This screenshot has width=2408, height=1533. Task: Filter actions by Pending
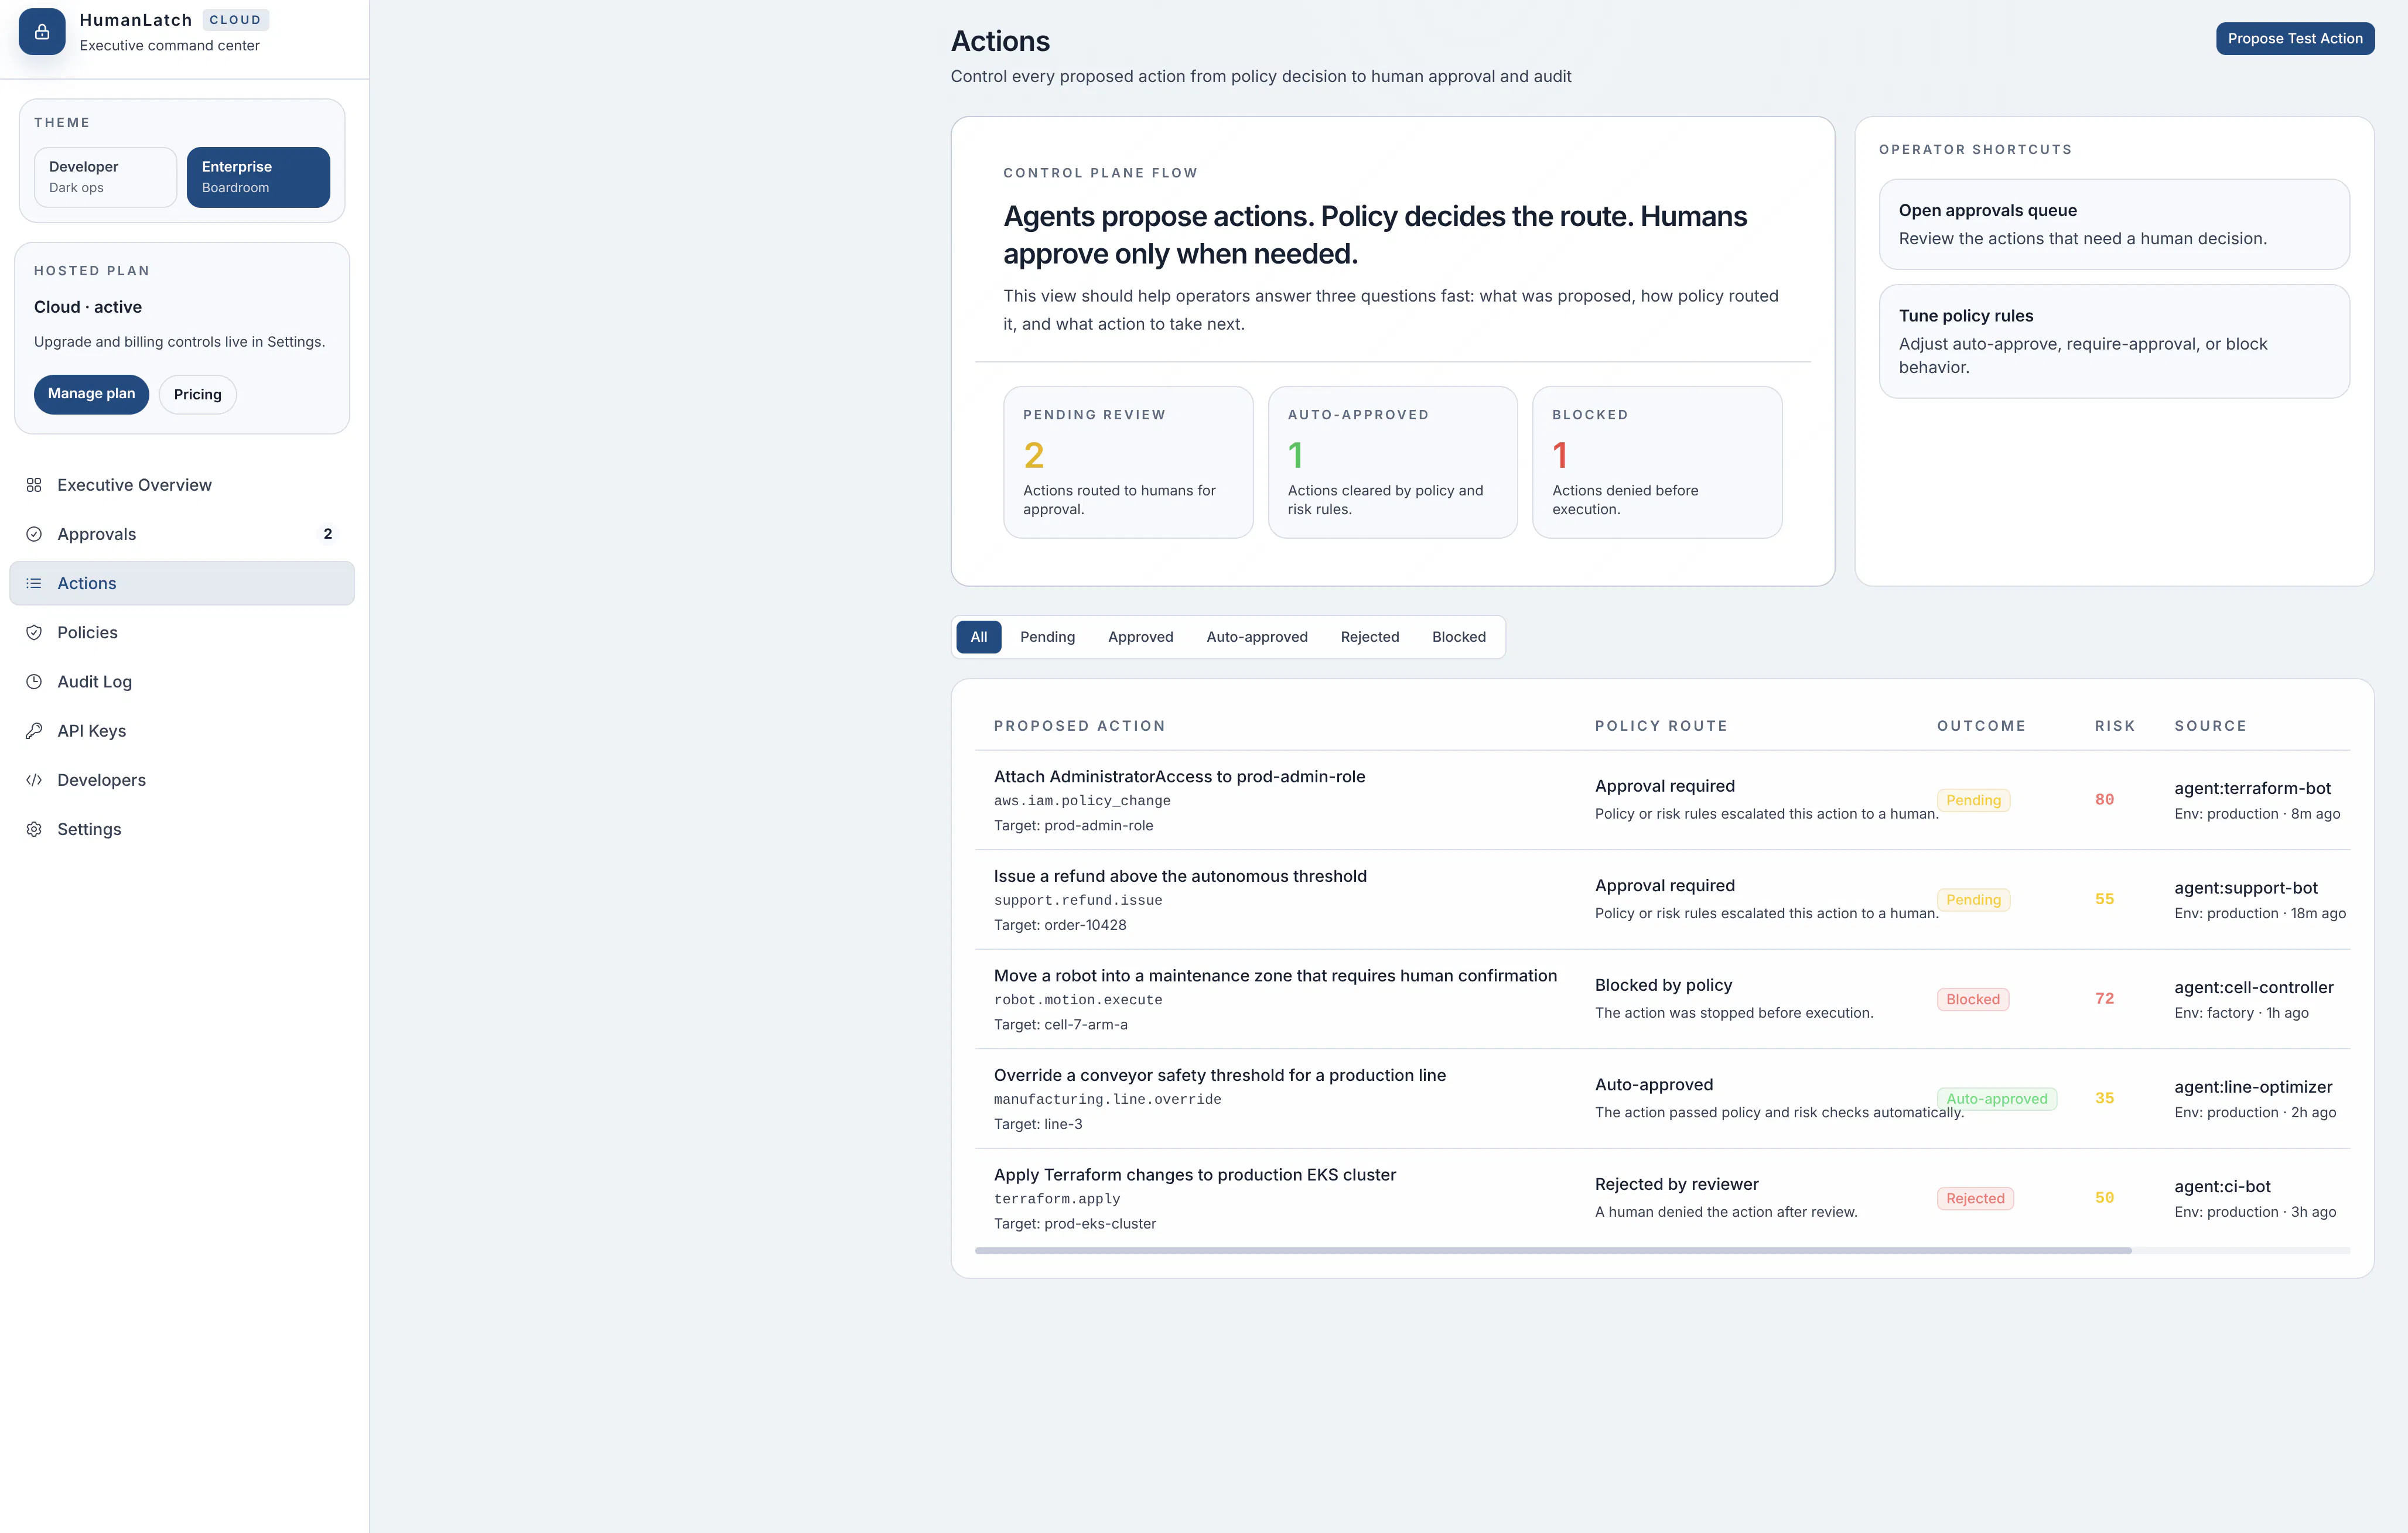[1047, 637]
